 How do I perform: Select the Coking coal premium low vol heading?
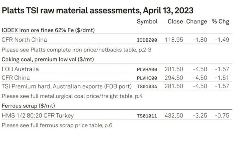pos(48,59)
